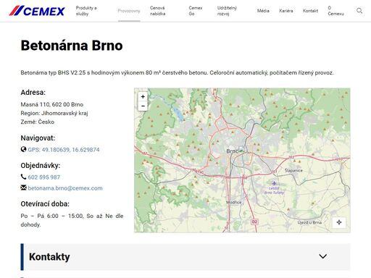The width and height of the screenshot is (371, 278).
Task: Click the CEMEX logo
Action: (x=37, y=11)
